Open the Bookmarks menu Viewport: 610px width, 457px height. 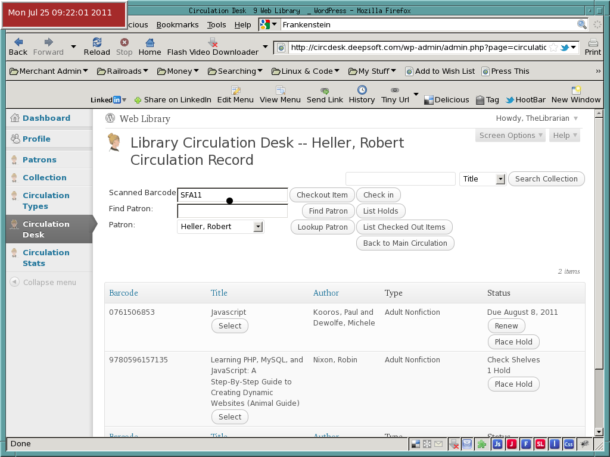coord(178,25)
